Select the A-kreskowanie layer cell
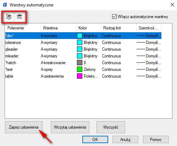Screen dimensions: 177x146 tap(53, 63)
